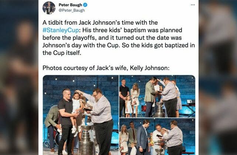The width and height of the screenshot is (237, 155).
Task: Open the tweet's three-dot more menu
Action: (x=193, y=5)
